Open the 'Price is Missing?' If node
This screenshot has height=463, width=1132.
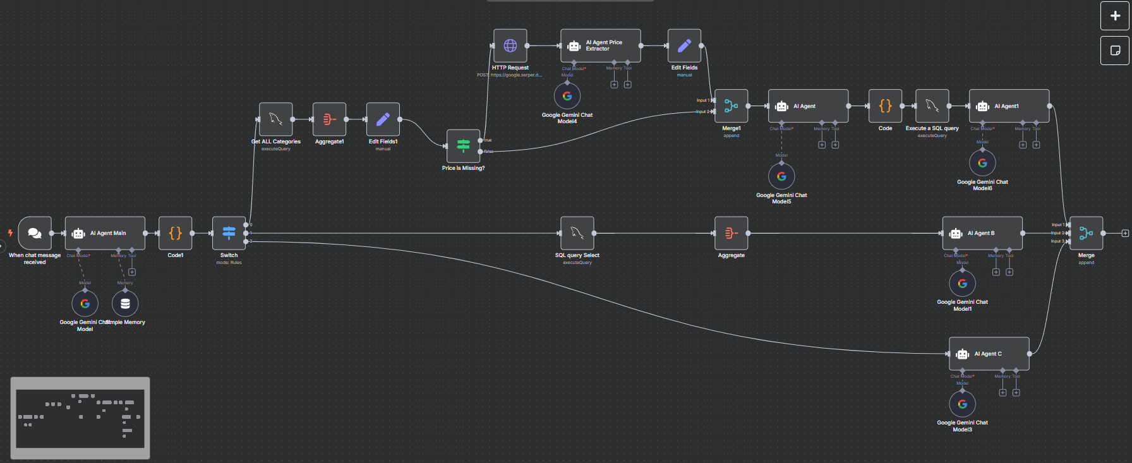click(463, 146)
